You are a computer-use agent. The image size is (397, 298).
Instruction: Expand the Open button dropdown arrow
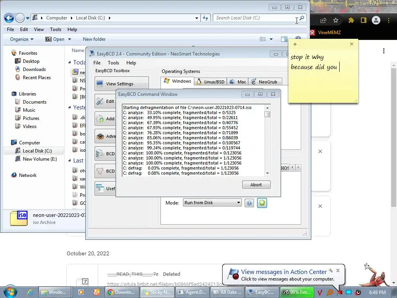tap(70, 39)
